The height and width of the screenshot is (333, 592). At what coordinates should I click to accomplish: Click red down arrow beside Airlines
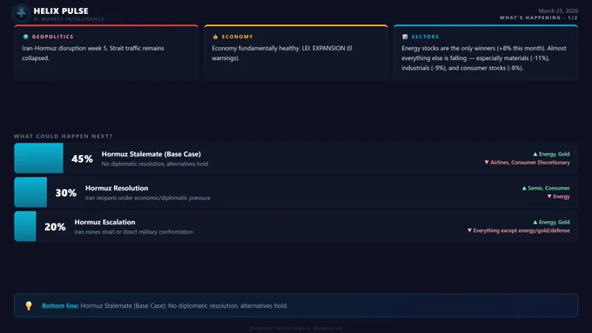487,163
